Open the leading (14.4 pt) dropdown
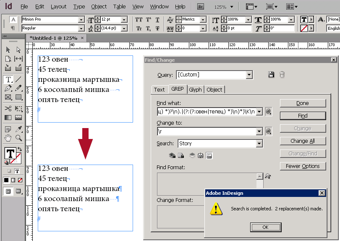This screenshot has width=340, height=241. point(124,29)
